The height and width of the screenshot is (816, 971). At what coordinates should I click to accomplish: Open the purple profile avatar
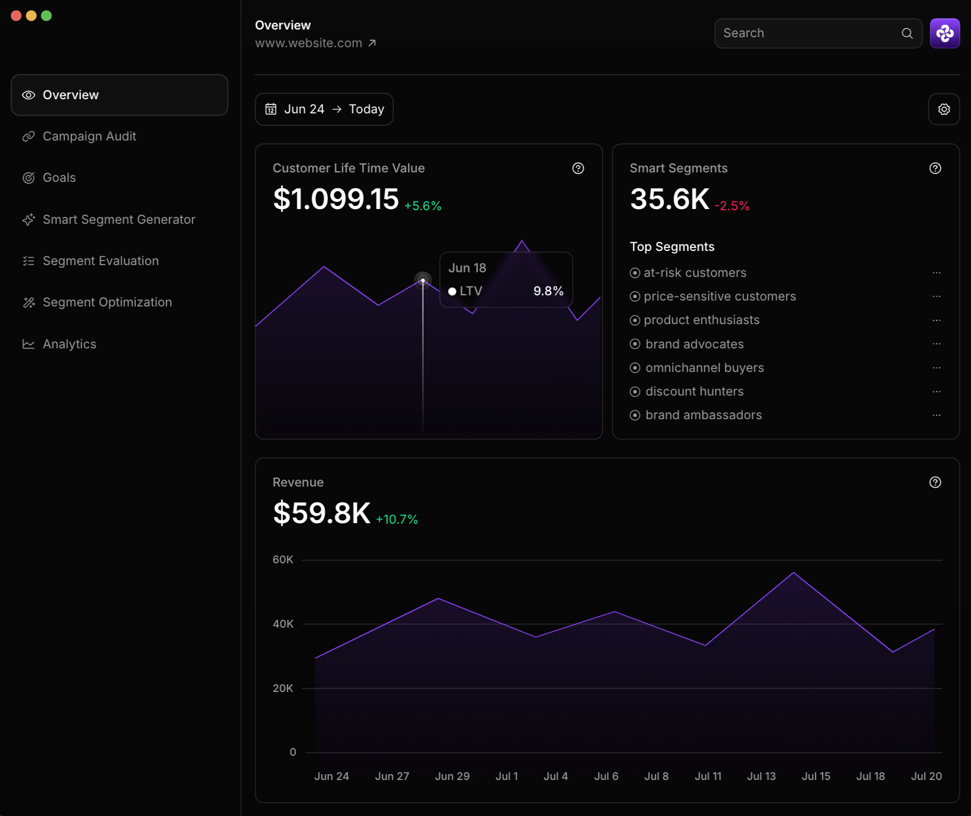point(945,33)
